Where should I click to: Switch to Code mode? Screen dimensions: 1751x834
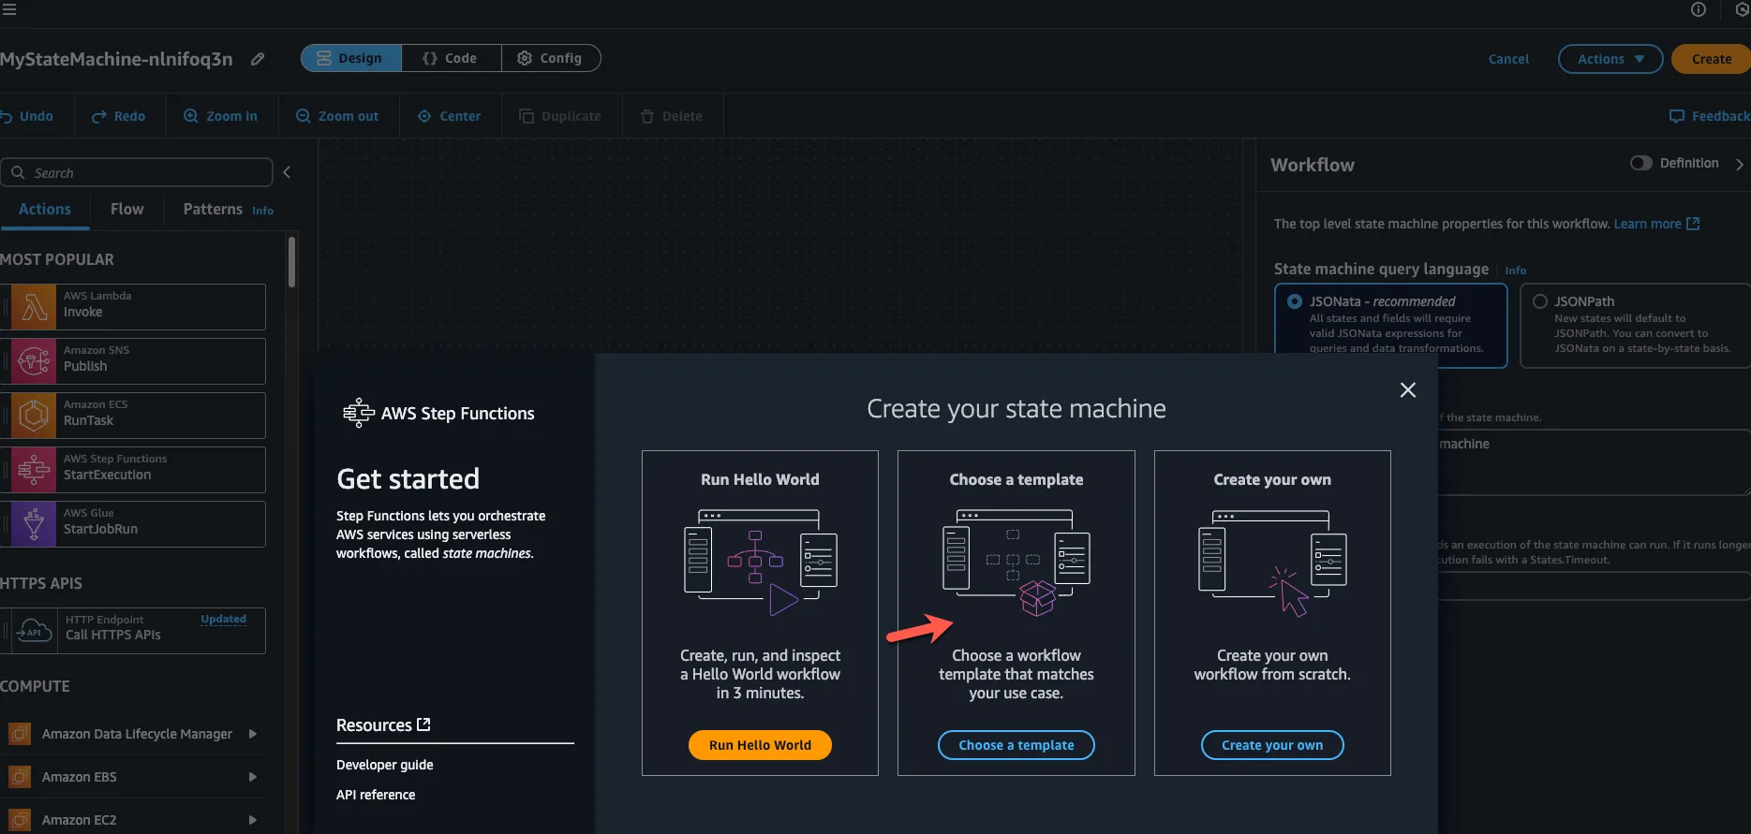(451, 58)
